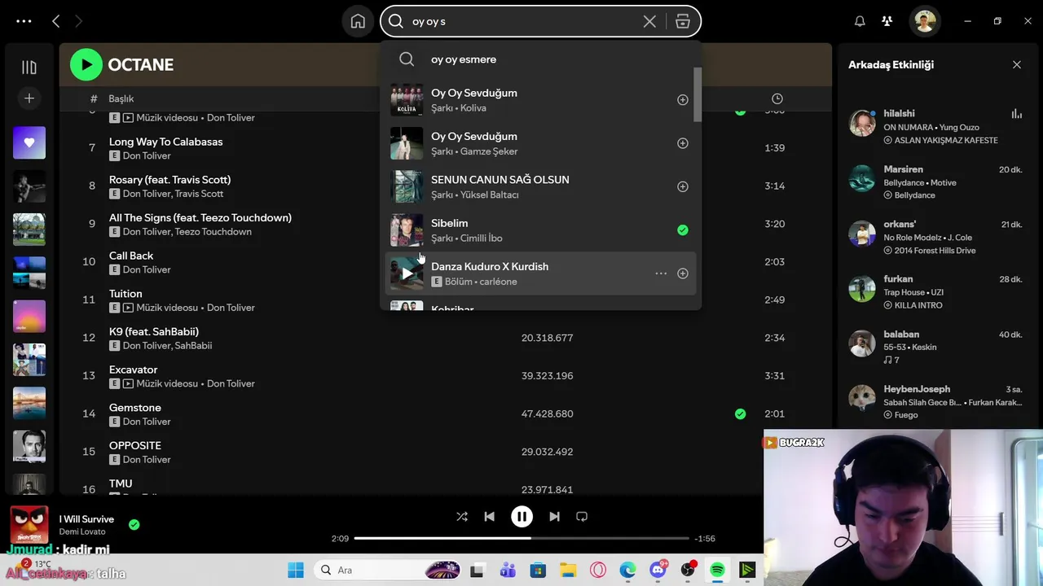This screenshot has height=586, width=1043.
Task: Open KILLA INTRO link under furkan
Action: coord(918,305)
